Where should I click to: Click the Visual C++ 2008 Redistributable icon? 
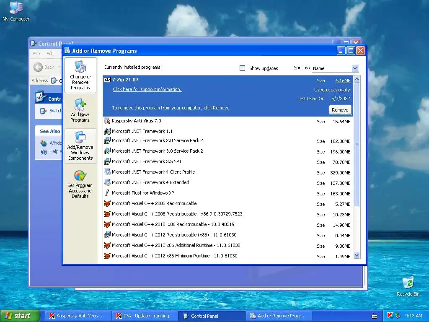pos(107,214)
